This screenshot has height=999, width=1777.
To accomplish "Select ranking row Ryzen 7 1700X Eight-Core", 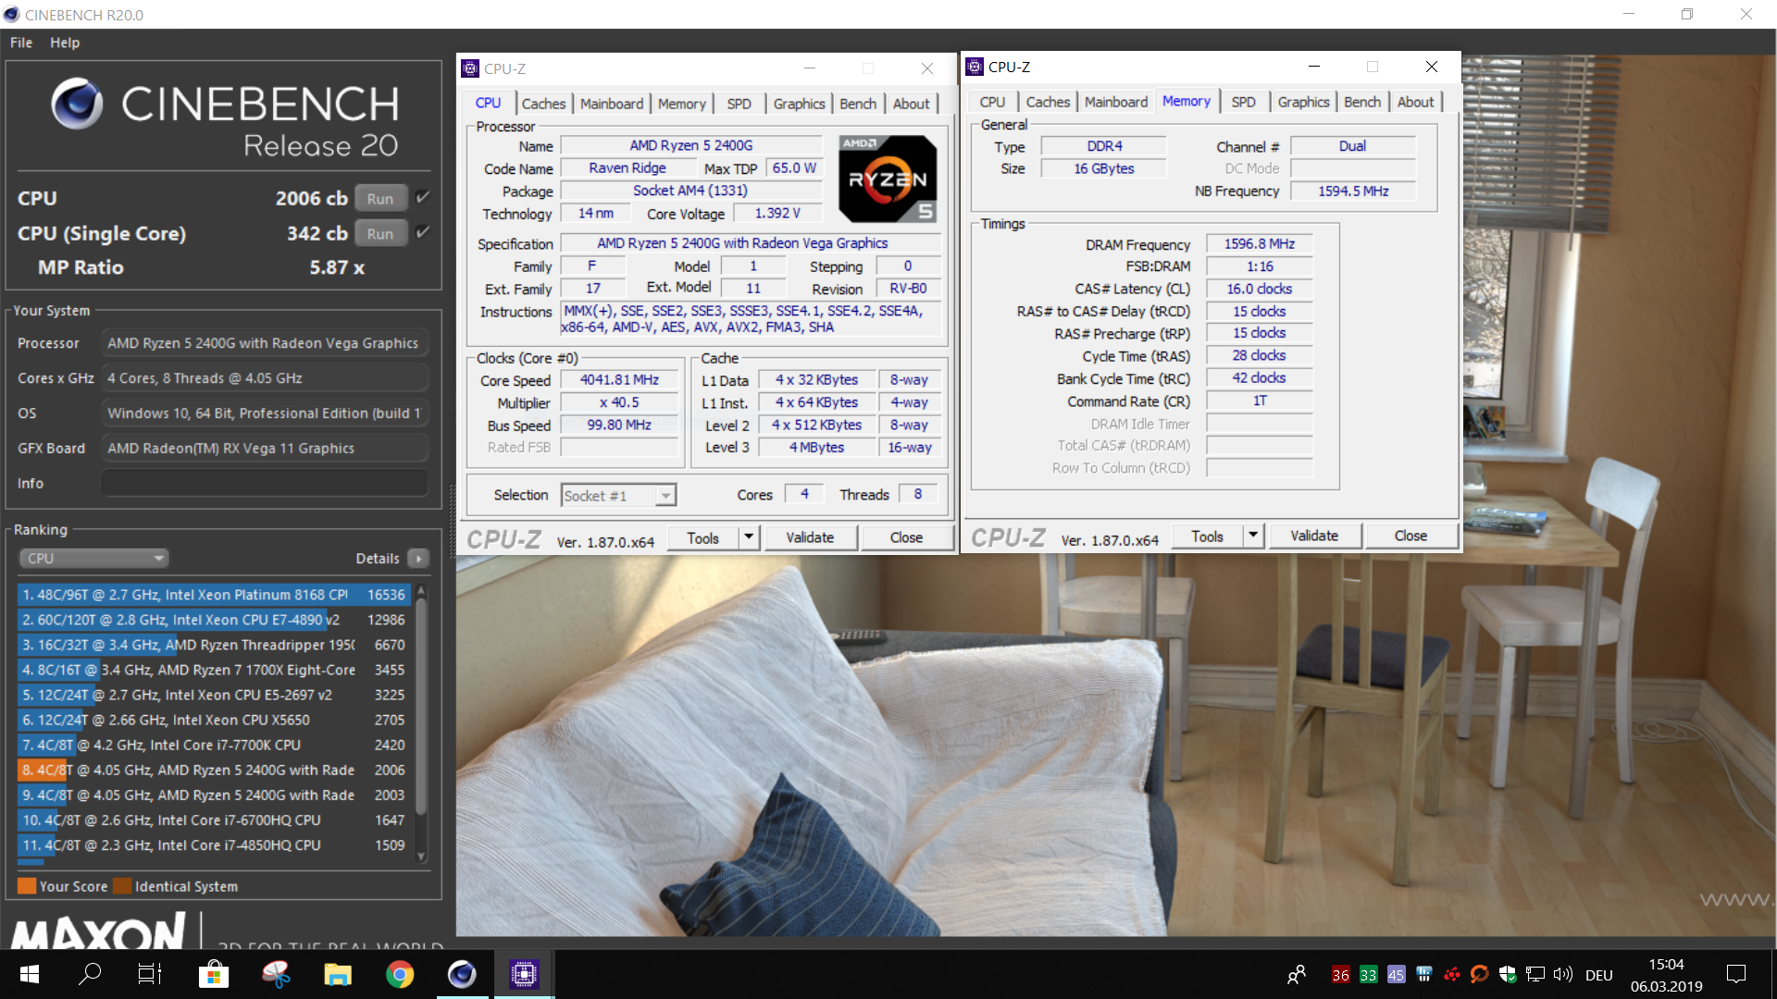I will (213, 670).
